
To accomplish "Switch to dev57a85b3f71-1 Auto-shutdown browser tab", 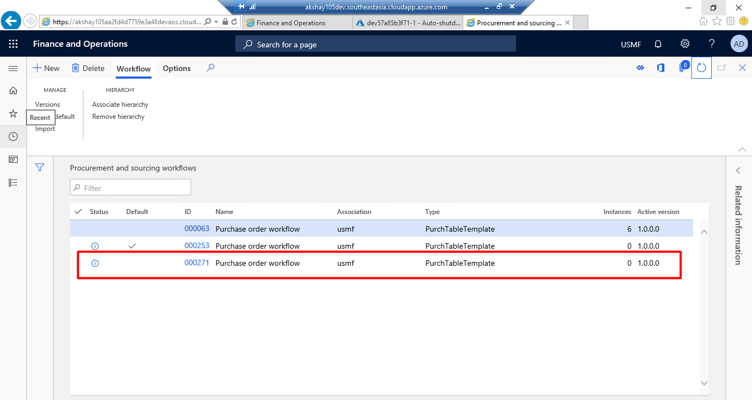I will (x=408, y=23).
